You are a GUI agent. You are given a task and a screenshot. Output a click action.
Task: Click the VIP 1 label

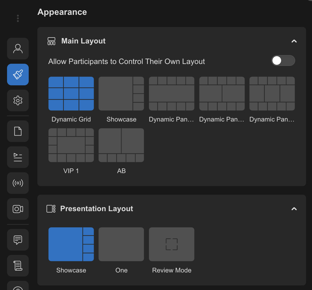[x=71, y=171]
